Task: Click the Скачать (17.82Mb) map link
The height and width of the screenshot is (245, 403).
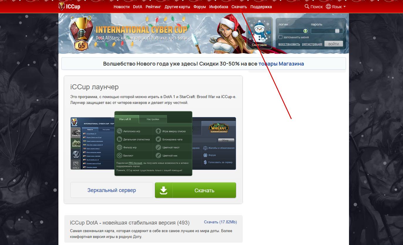Action: (220, 222)
